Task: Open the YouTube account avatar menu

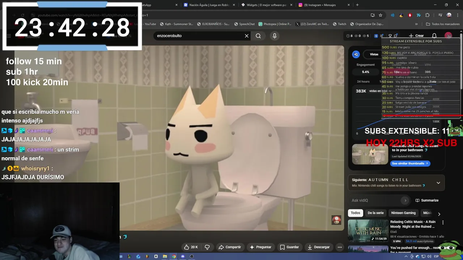Action: coord(448,36)
